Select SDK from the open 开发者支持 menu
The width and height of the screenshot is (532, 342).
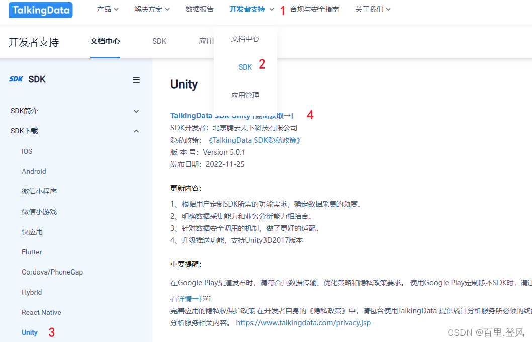click(245, 66)
